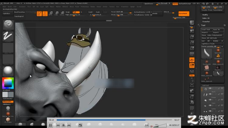Select the main color swatch
This screenshot has height=128, width=228.
(x=5, y=94)
